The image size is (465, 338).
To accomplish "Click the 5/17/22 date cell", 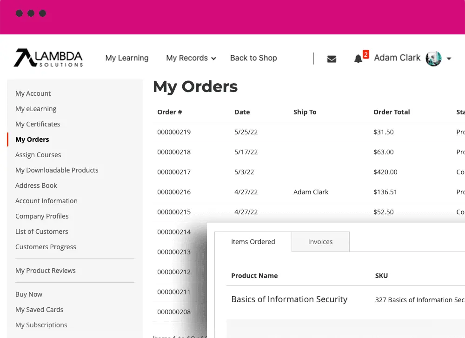I will (x=246, y=152).
